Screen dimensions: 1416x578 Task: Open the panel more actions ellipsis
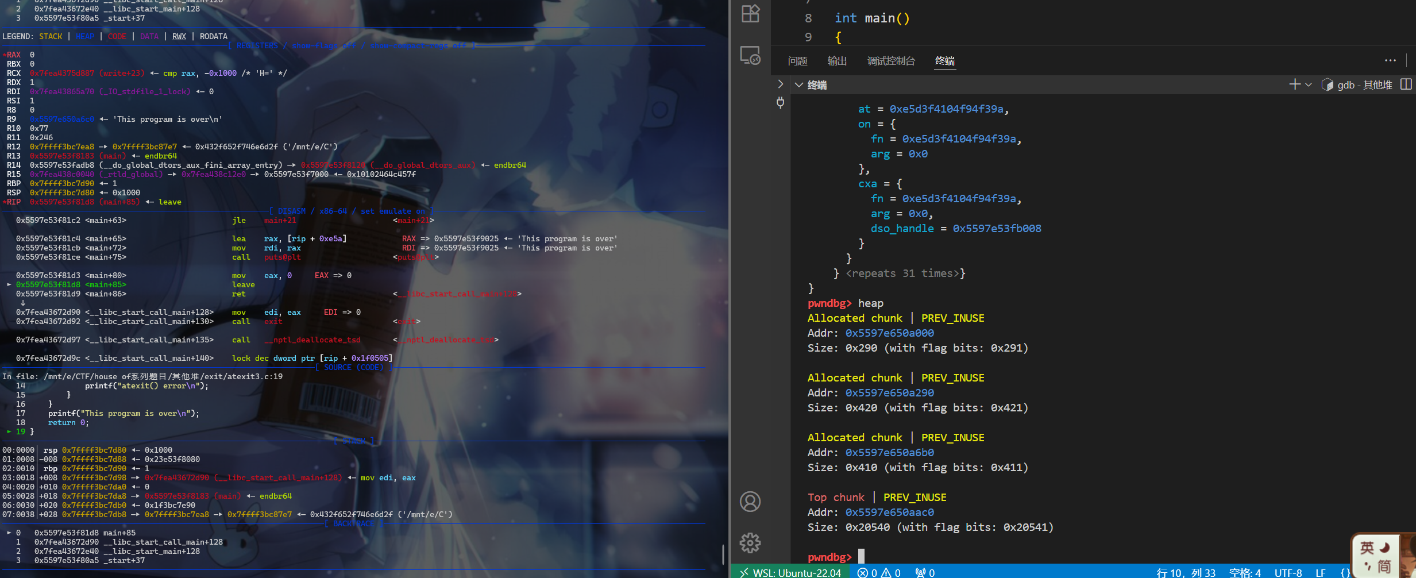pyautogui.click(x=1390, y=60)
